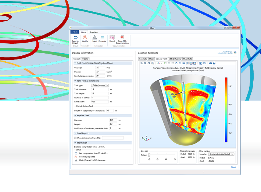Click the Slice plot Rotate slider handle
261x192 pixels.
click(149, 155)
